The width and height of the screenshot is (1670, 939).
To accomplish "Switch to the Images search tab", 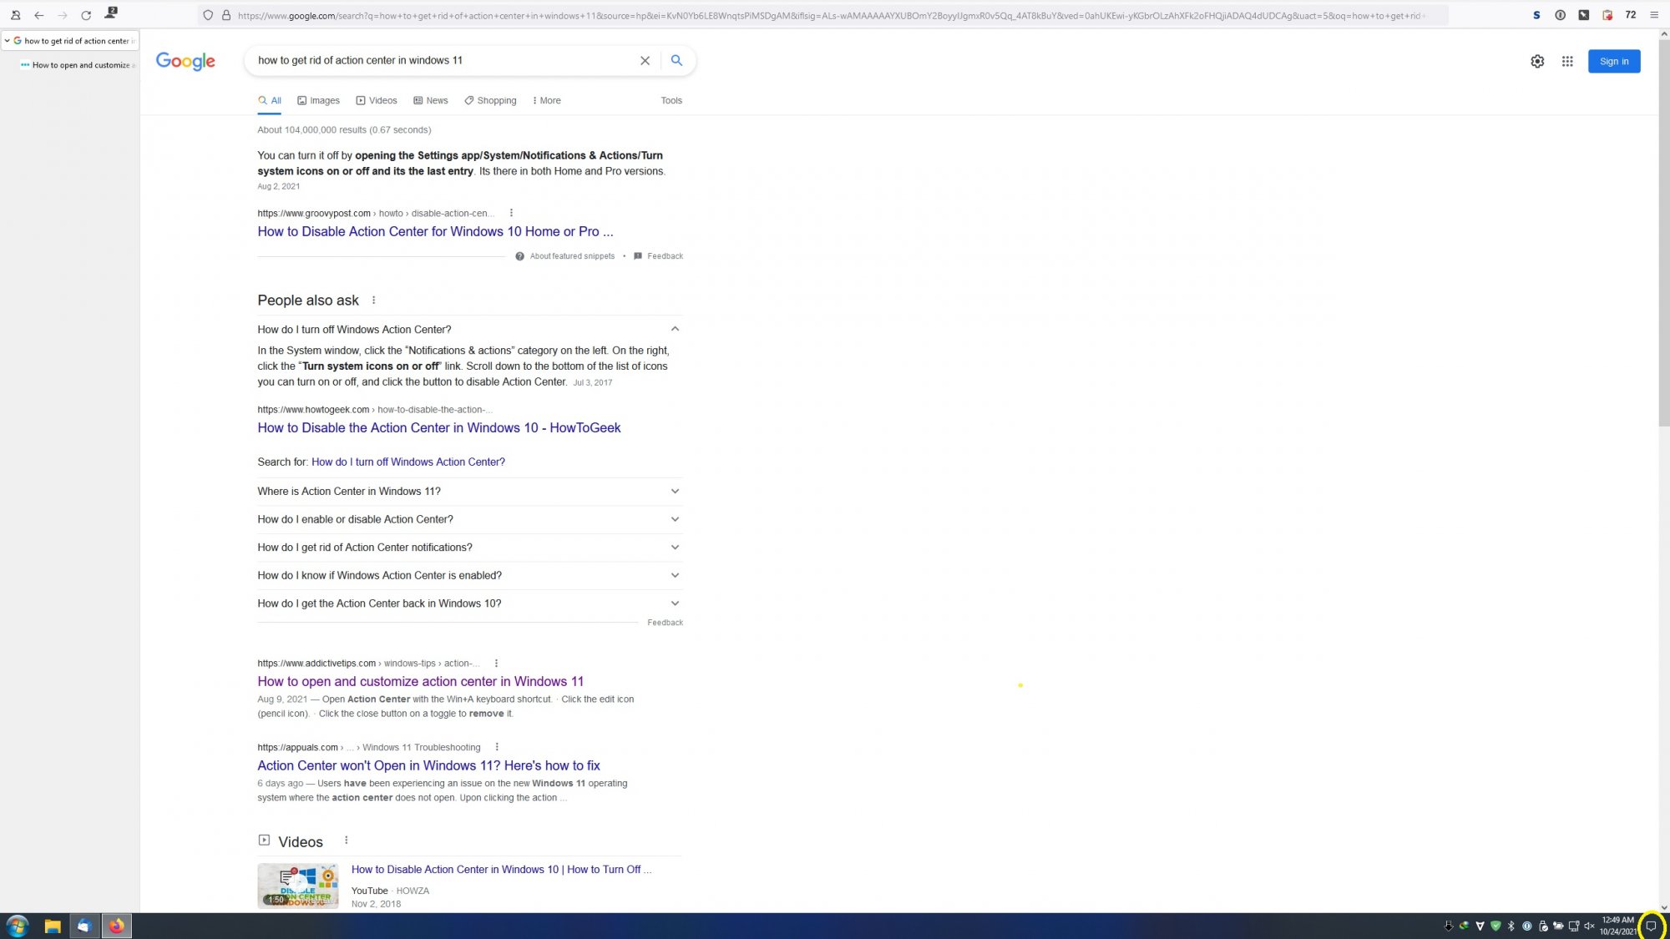I will 319,100.
